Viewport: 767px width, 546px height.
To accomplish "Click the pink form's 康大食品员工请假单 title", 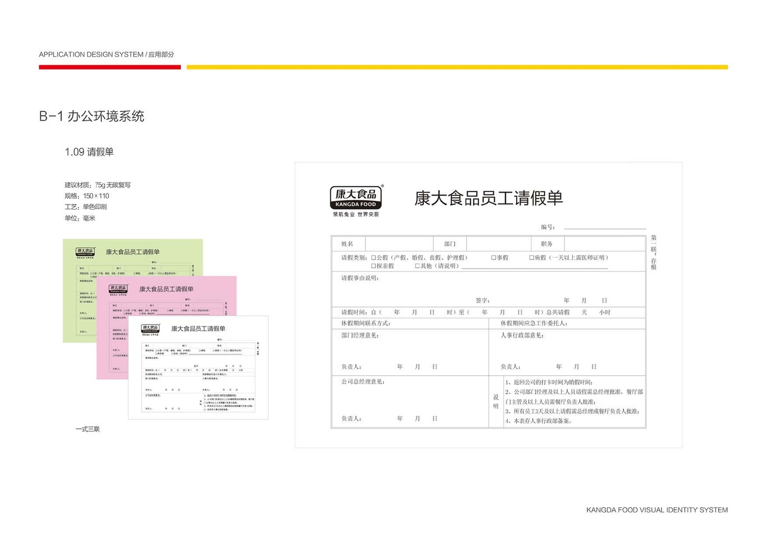I will click(166, 289).
